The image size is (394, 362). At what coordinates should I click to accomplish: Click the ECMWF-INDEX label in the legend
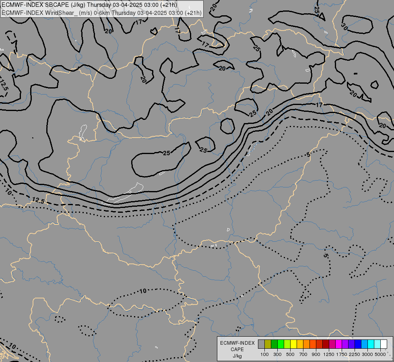click(237, 343)
